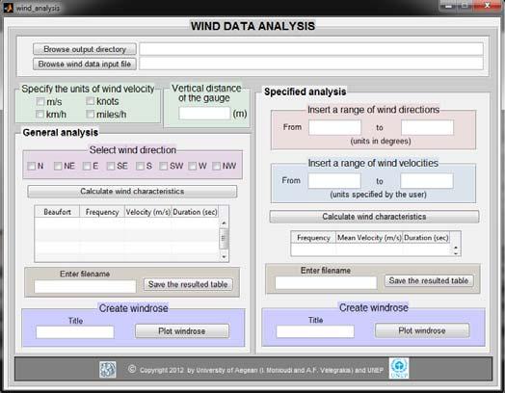Click the Specified analysis table scroll stepper
Screen dimensions: 505x393
(456, 250)
